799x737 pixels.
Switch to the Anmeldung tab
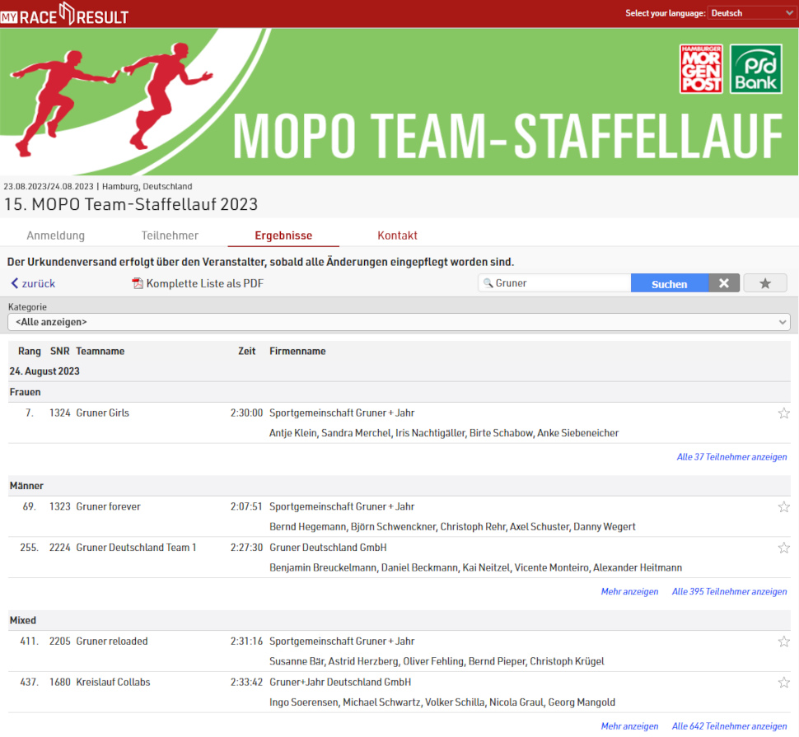[55, 236]
